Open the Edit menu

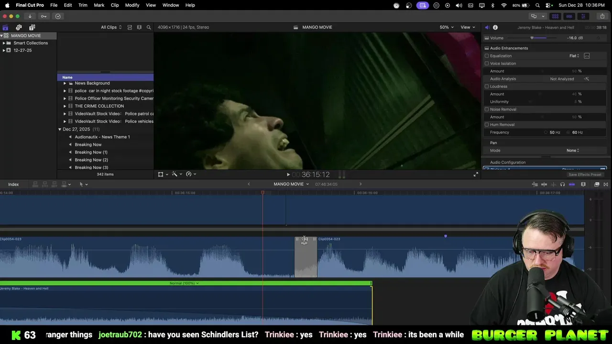[x=68, y=5]
